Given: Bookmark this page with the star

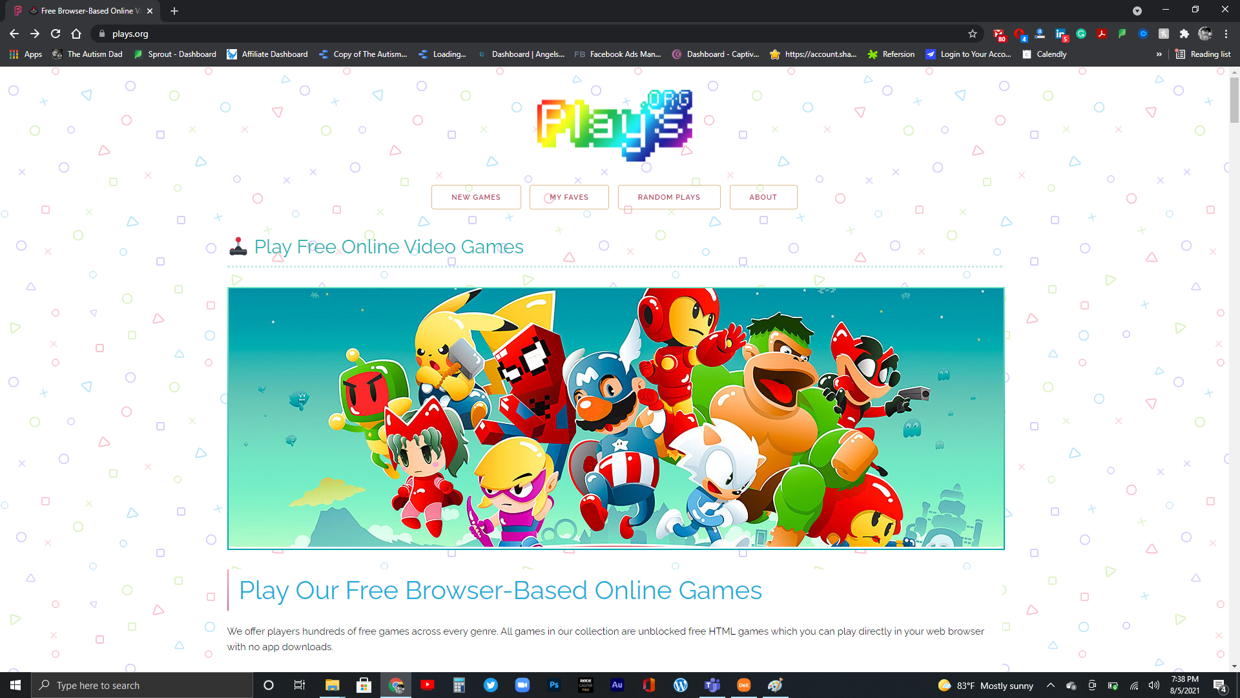Looking at the screenshot, I should coord(973,34).
